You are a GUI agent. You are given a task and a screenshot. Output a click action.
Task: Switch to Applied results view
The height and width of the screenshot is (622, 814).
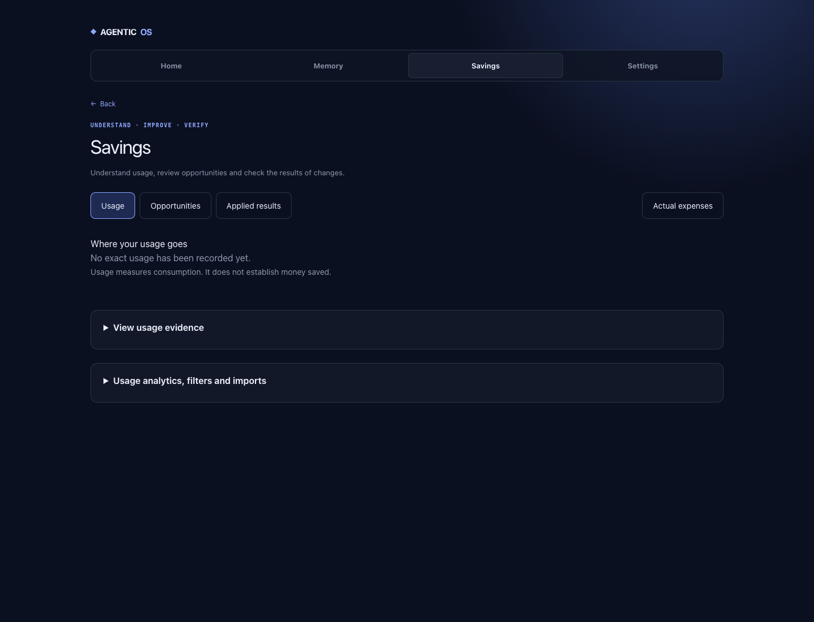click(x=253, y=205)
